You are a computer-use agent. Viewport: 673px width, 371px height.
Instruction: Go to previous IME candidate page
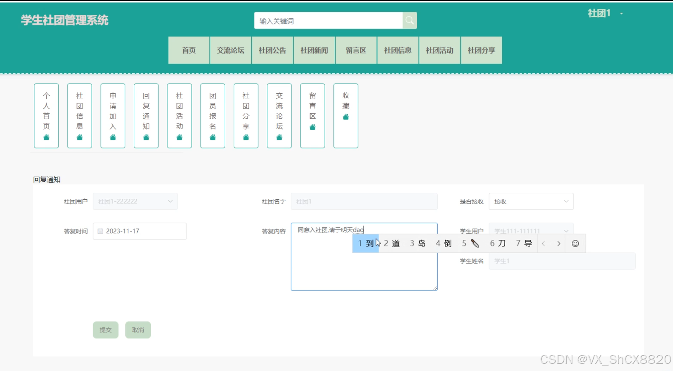point(543,243)
